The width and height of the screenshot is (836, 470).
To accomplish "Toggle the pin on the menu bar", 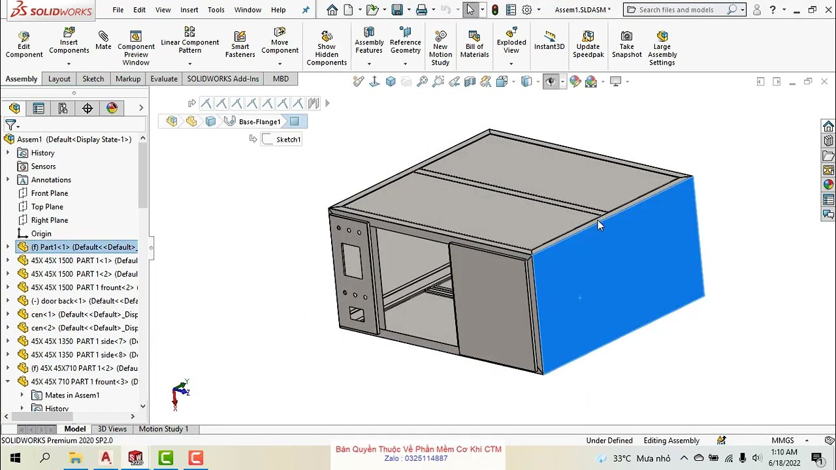I will (x=306, y=10).
